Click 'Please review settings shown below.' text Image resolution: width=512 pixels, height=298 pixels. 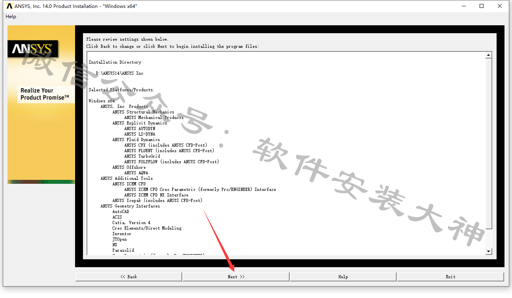point(127,39)
